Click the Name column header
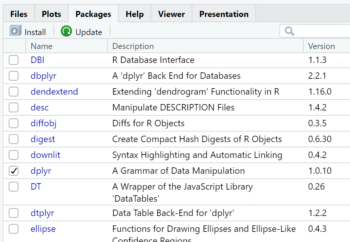This screenshot has width=350, height=242. (x=41, y=46)
